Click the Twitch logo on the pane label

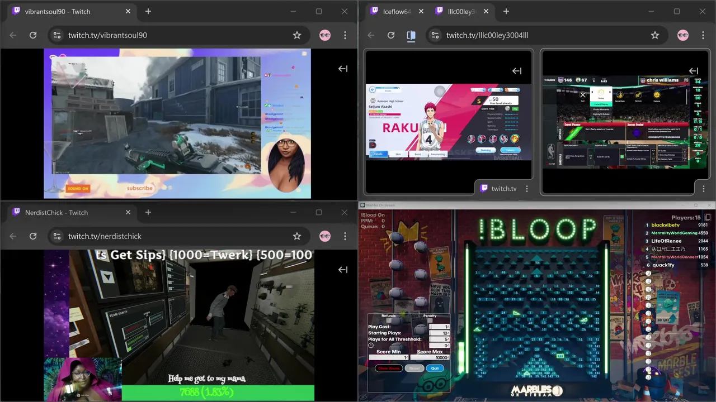(x=484, y=189)
